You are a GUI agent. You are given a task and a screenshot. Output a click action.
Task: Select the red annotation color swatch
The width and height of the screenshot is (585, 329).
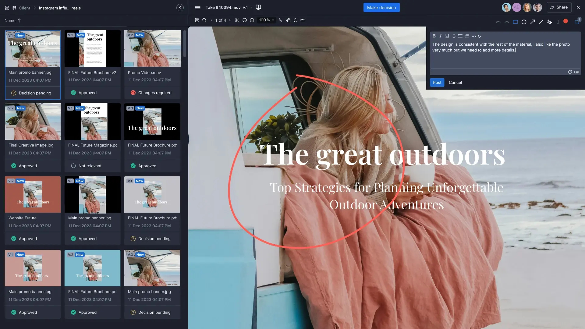(x=566, y=21)
